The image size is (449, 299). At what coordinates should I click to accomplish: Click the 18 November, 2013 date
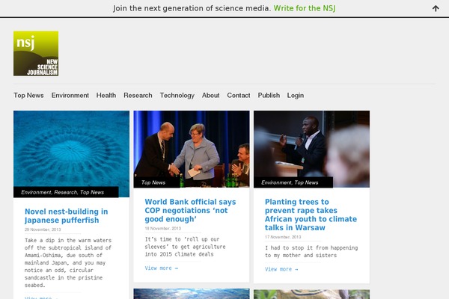coord(163,228)
